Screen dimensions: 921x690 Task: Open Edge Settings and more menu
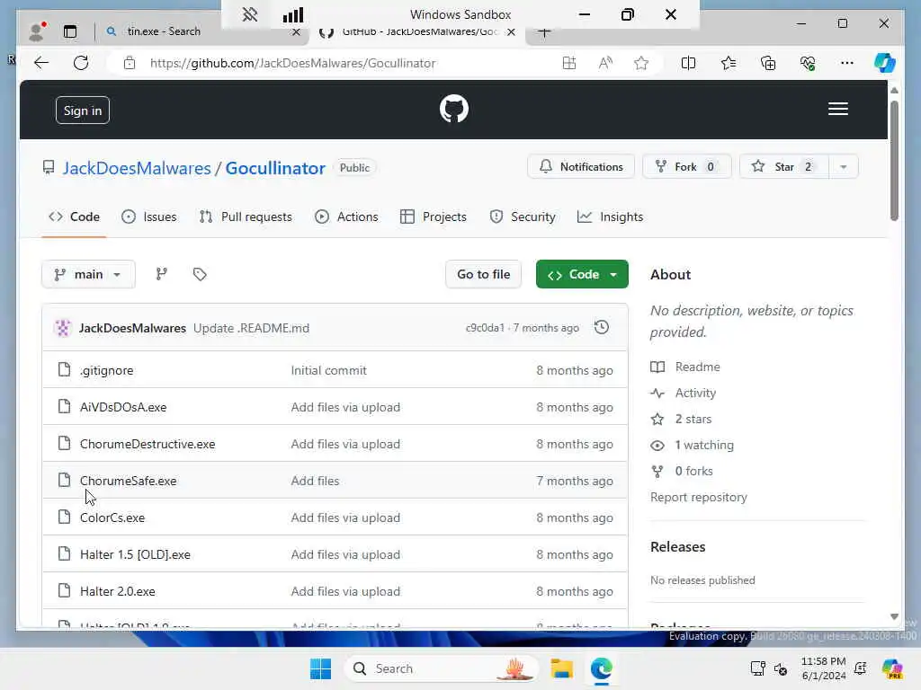coord(847,63)
